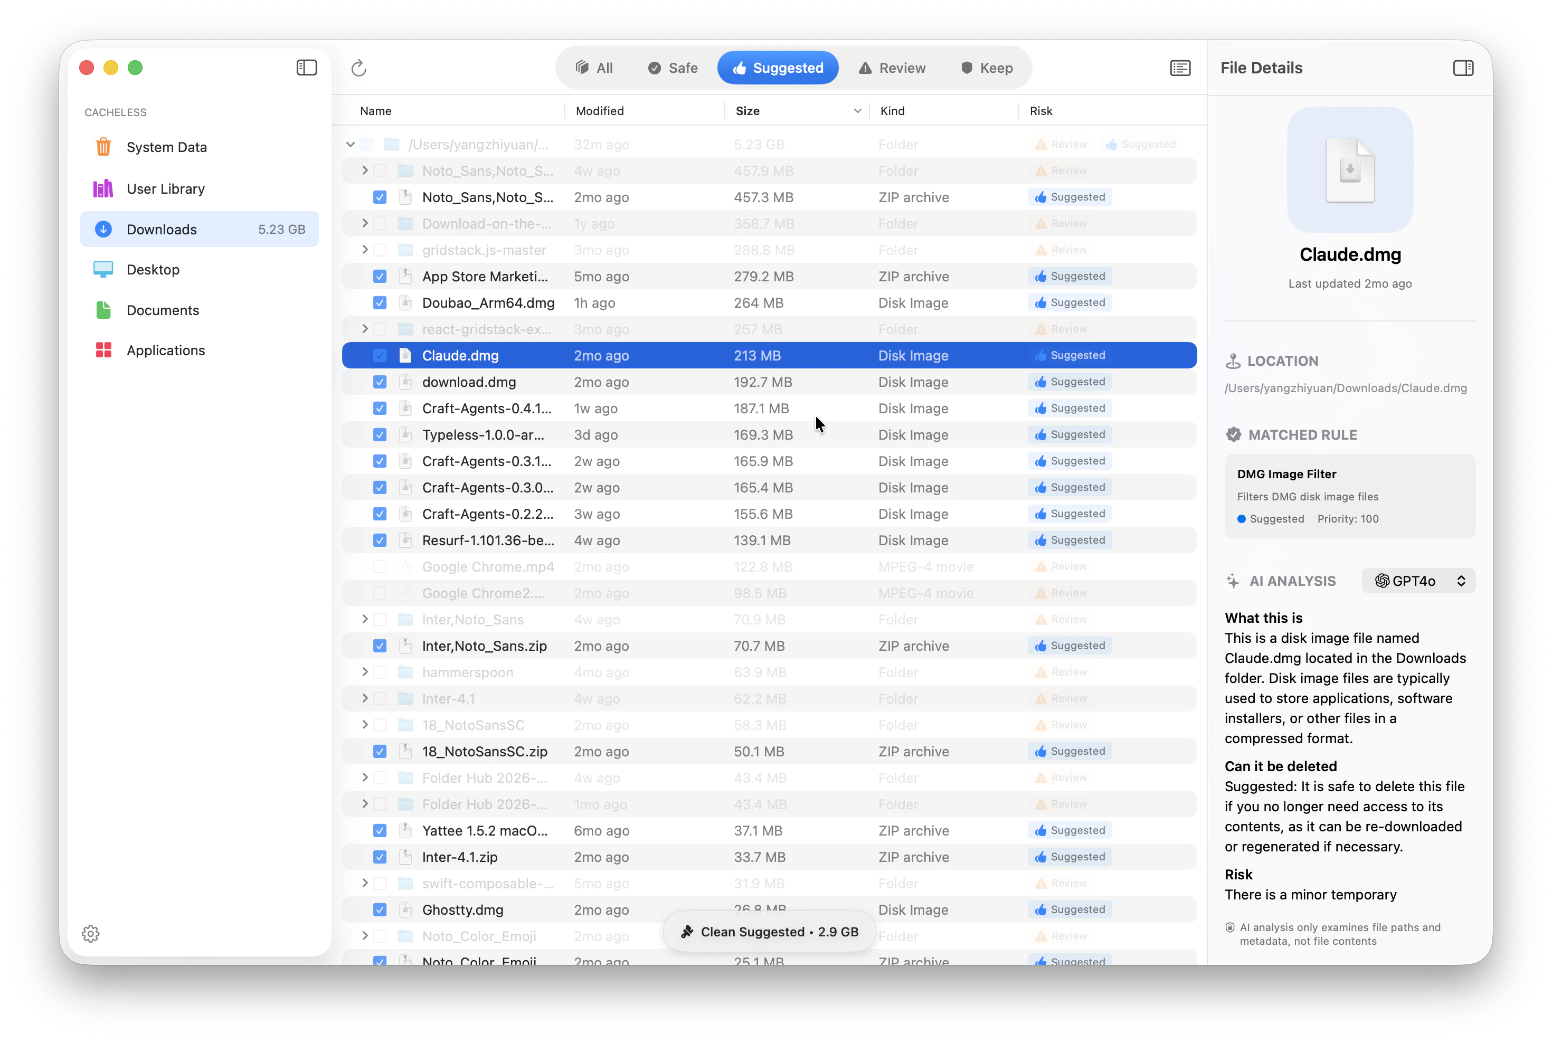Open settings gear icon
Image resolution: width=1552 pixels, height=1043 pixels.
point(91,934)
